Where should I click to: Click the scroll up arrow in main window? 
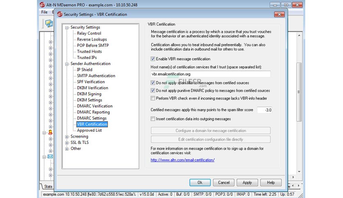tap(299, 35)
